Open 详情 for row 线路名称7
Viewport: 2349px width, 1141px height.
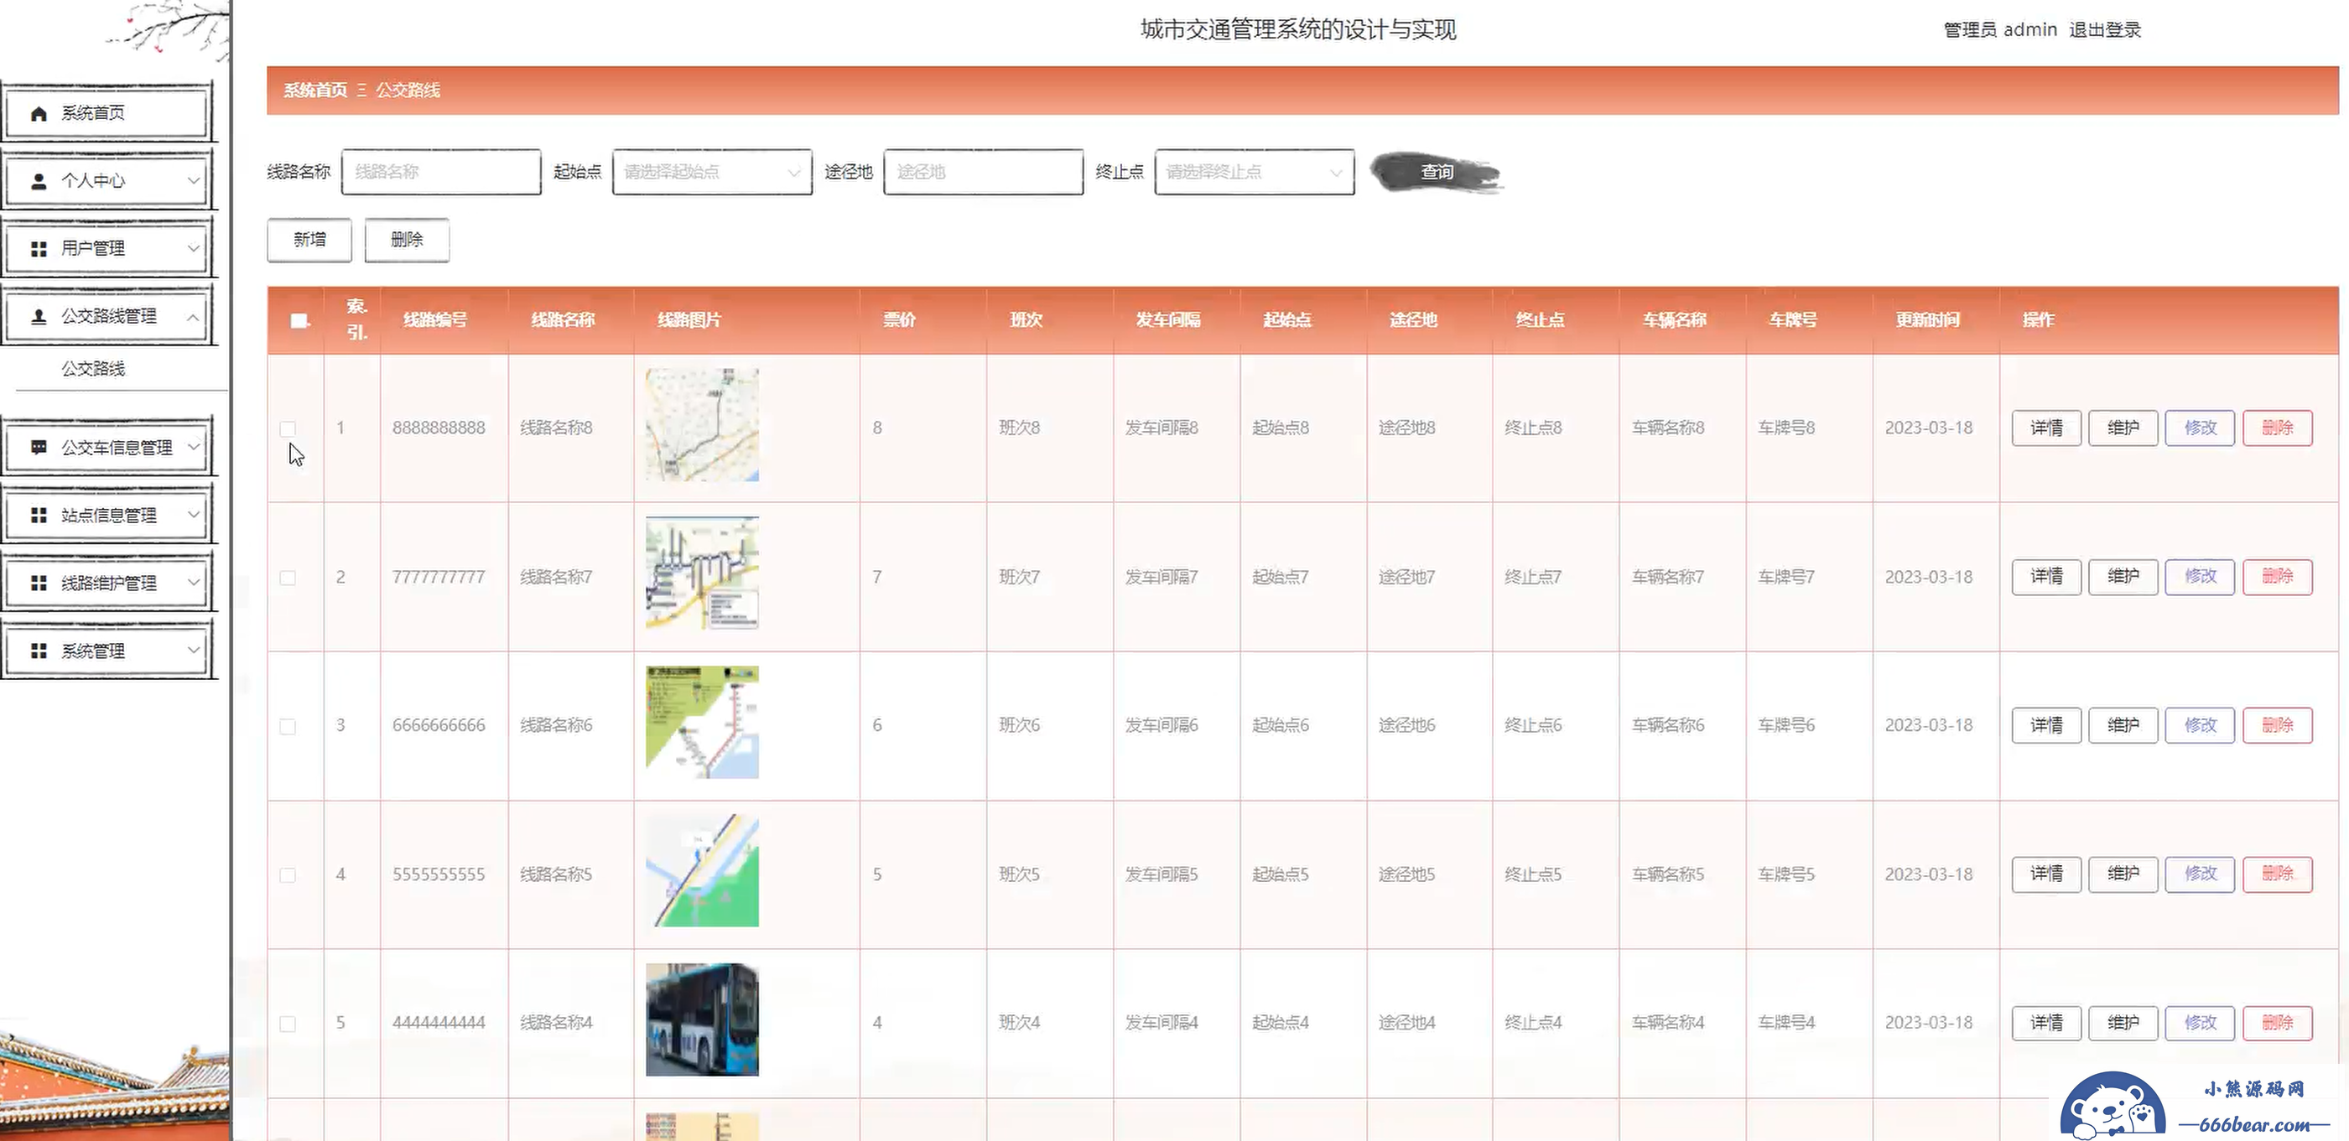click(x=2046, y=577)
